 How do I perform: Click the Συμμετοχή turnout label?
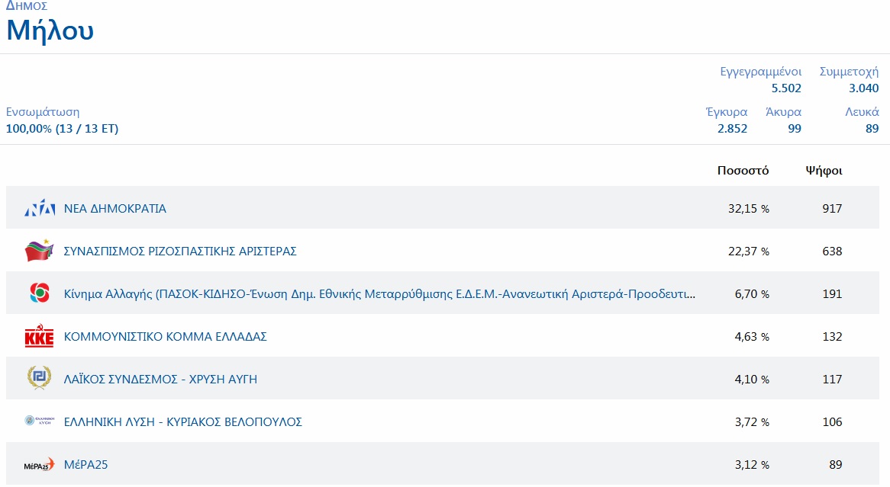[849, 72]
